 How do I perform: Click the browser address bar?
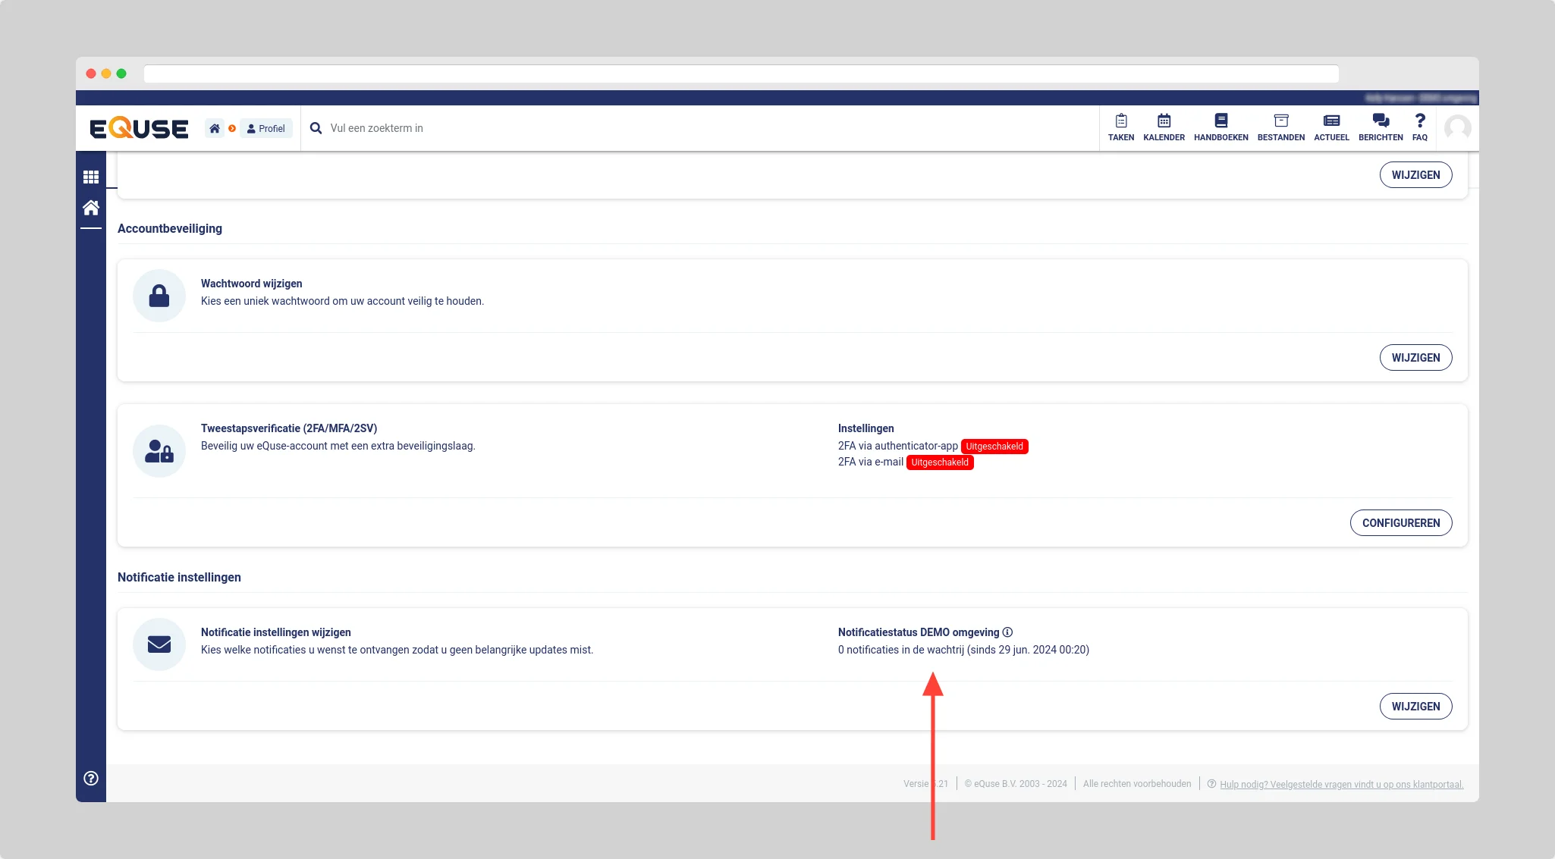[x=740, y=74]
